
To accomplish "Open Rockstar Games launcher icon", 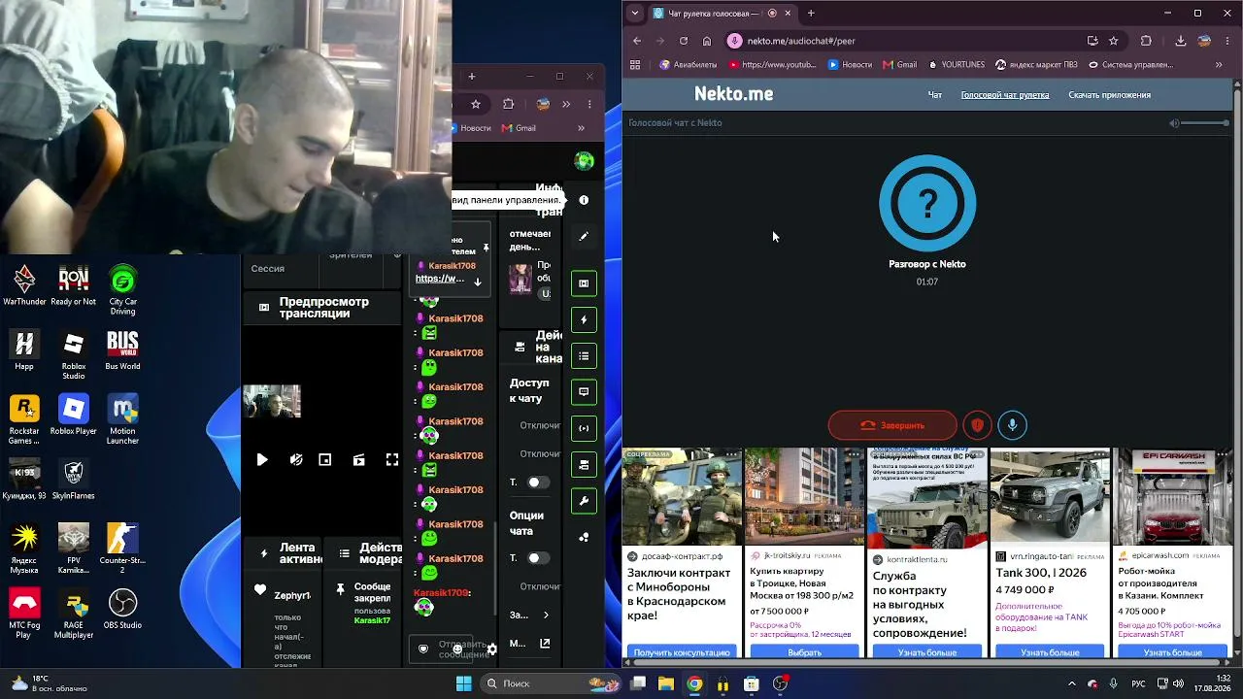I will pyautogui.click(x=24, y=419).
